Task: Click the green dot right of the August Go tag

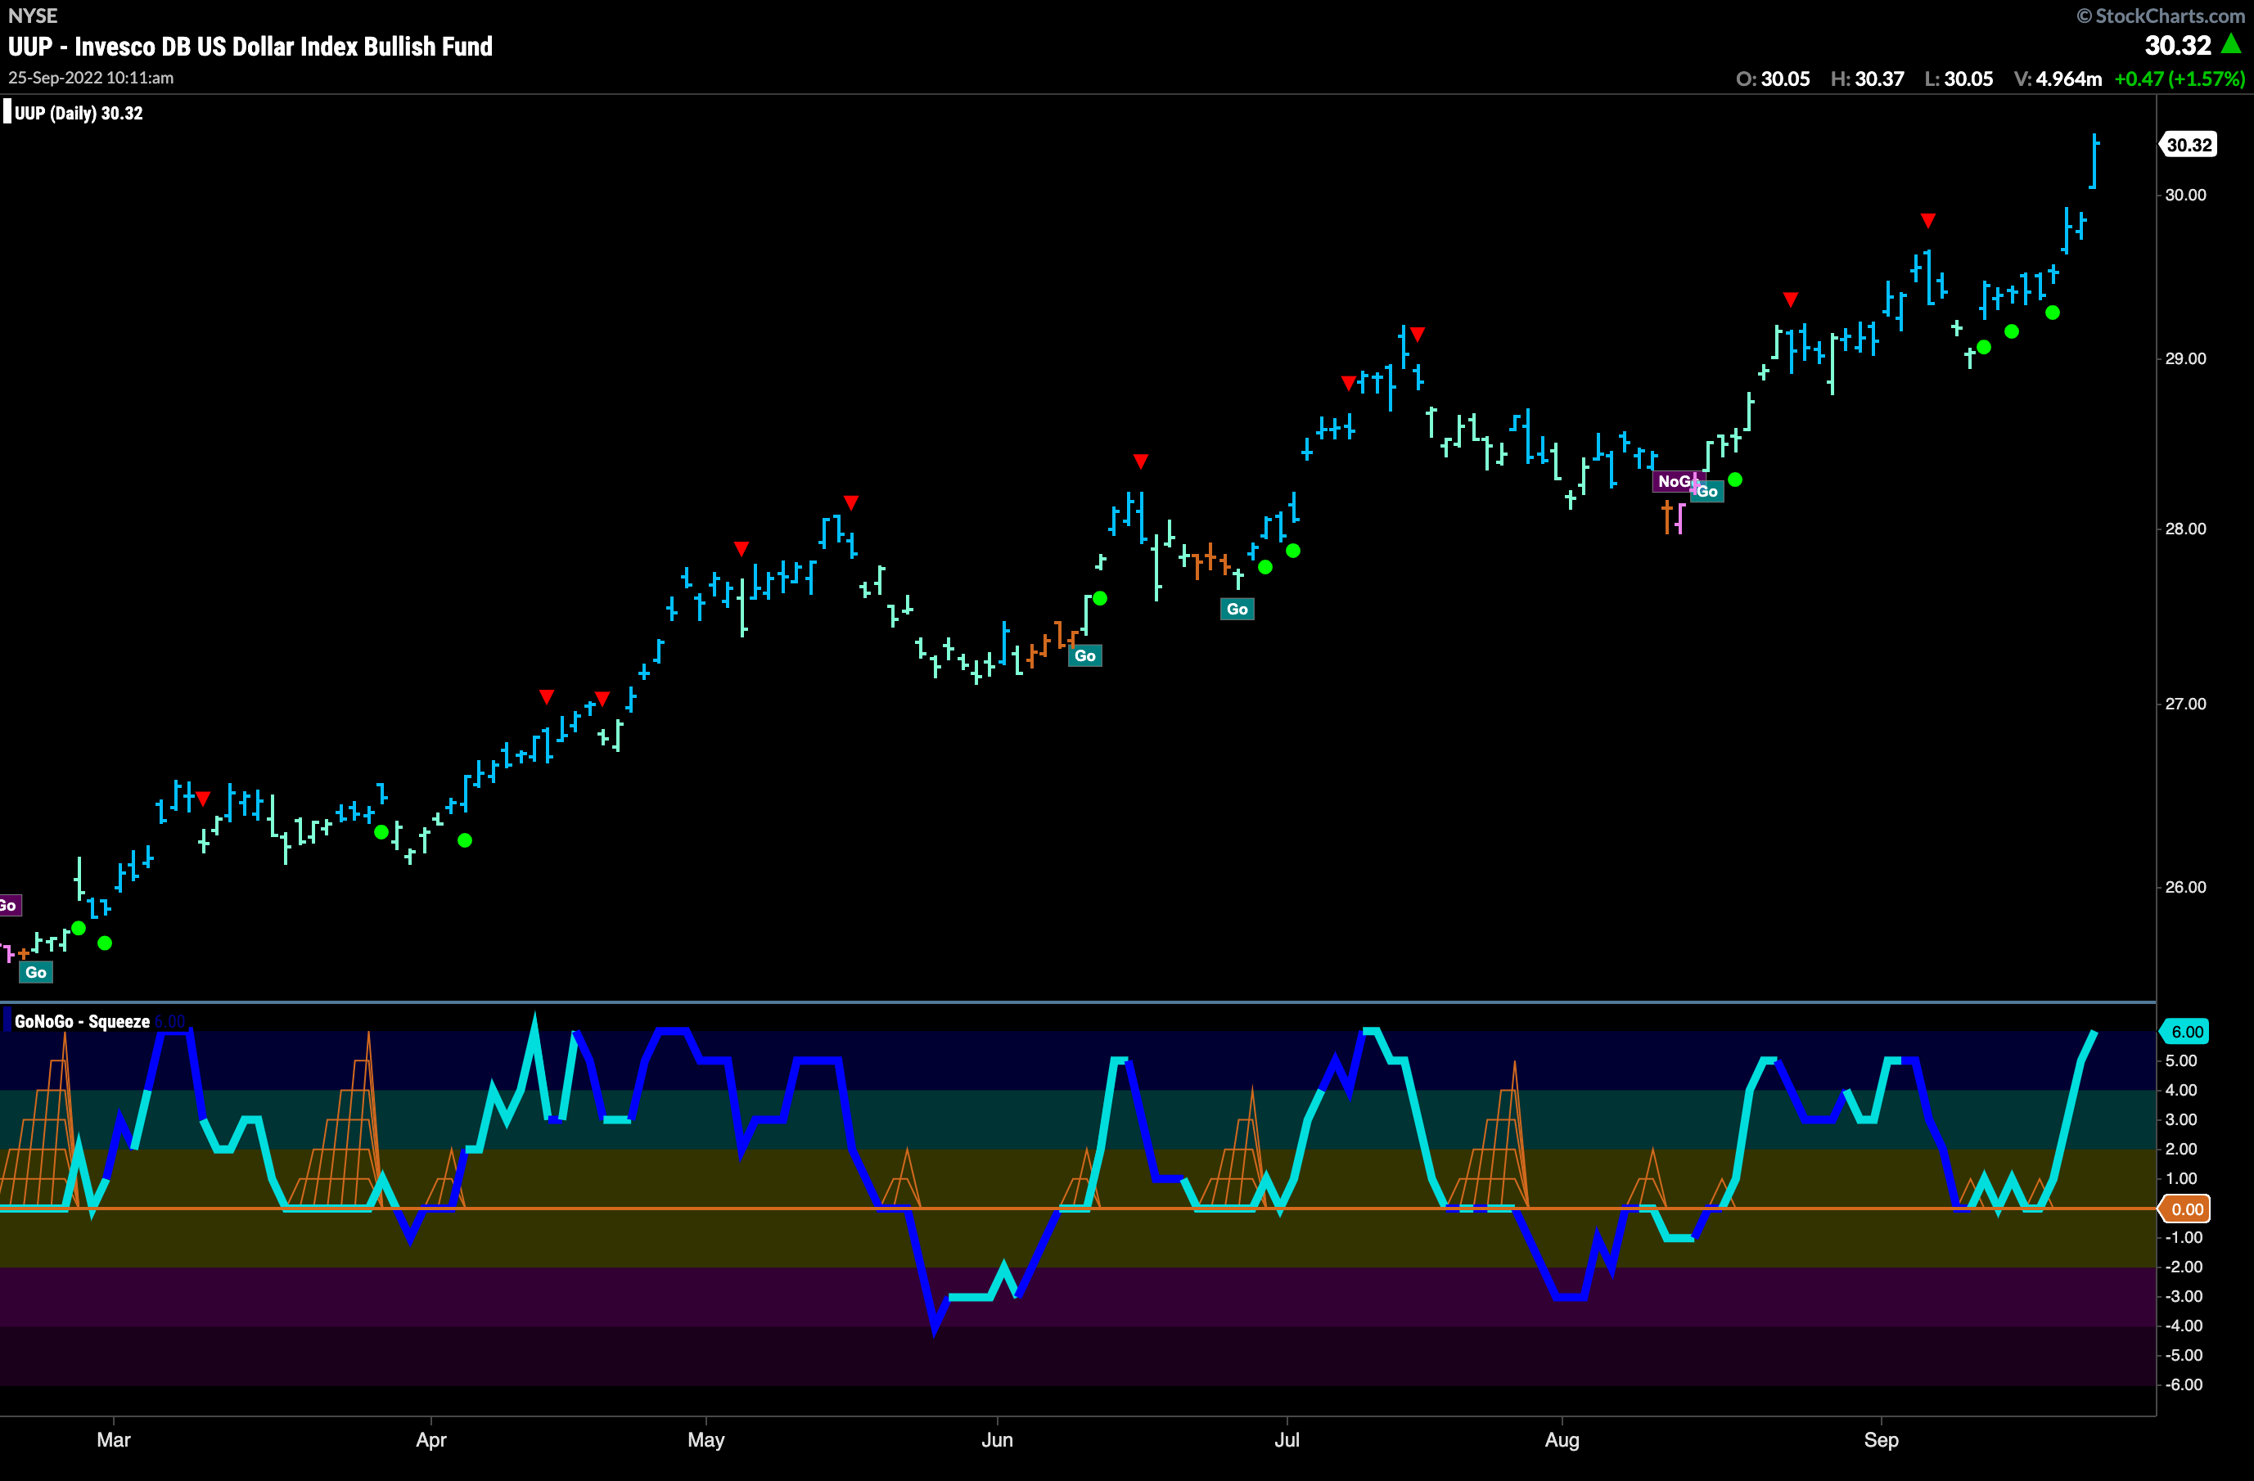Action: 1735,479
